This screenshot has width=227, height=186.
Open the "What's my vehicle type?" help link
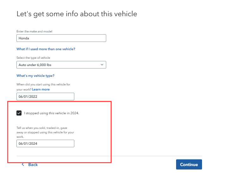click(x=35, y=76)
